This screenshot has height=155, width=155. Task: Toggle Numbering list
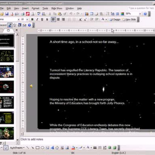click(x=69, y=20)
